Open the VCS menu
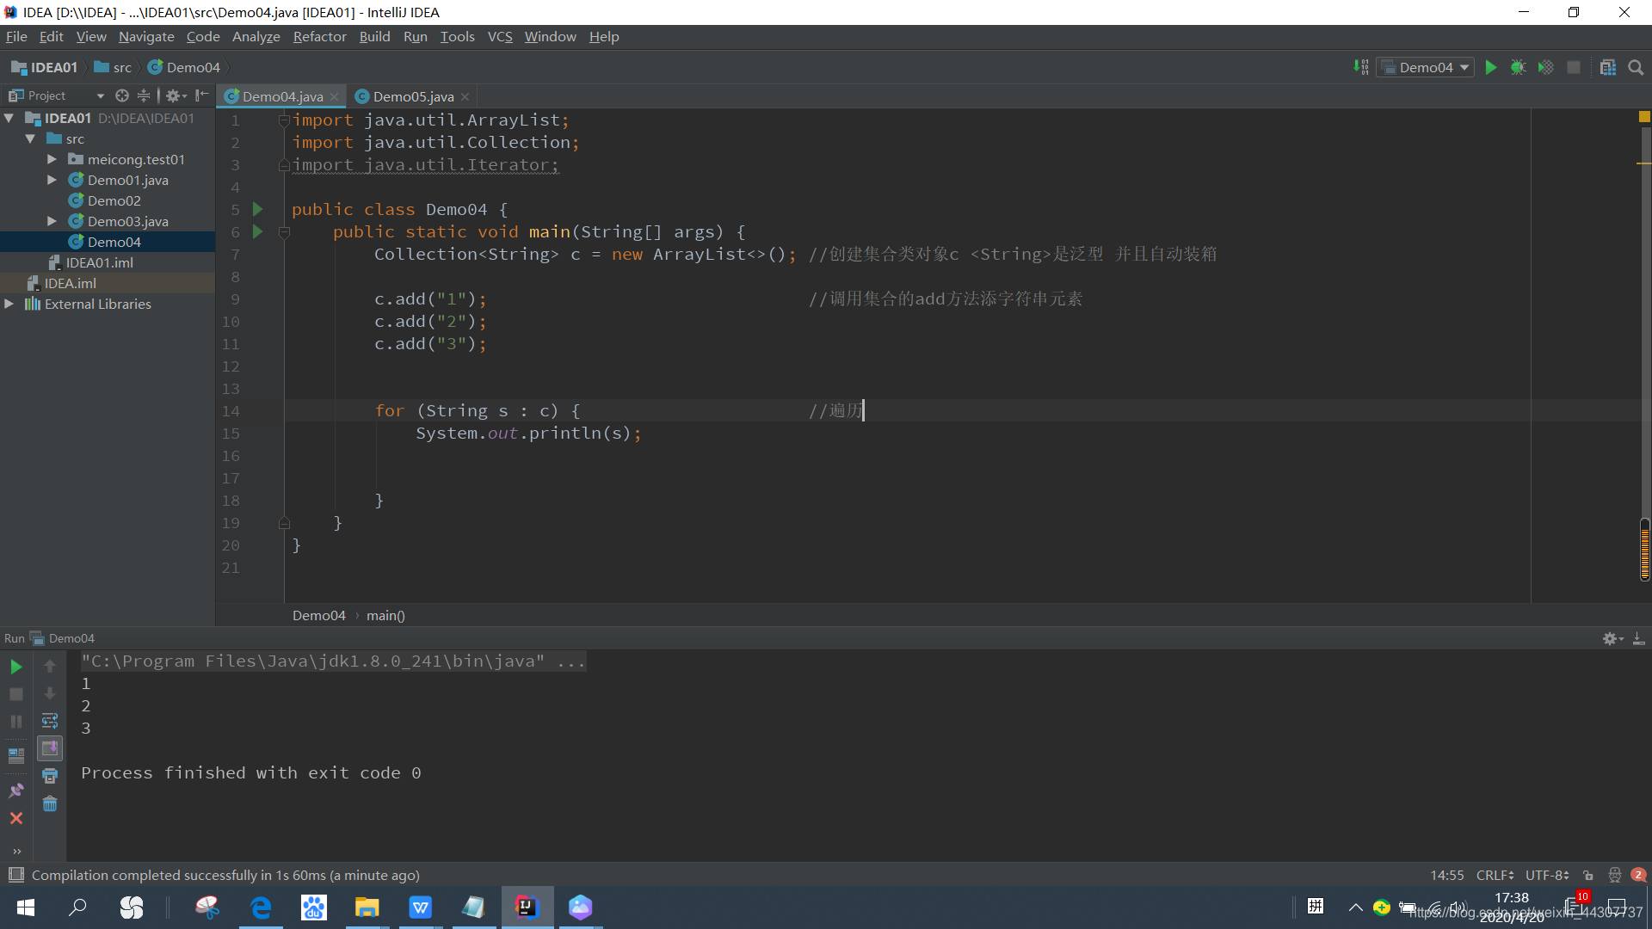The width and height of the screenshot is (1652, 929). 500,36
